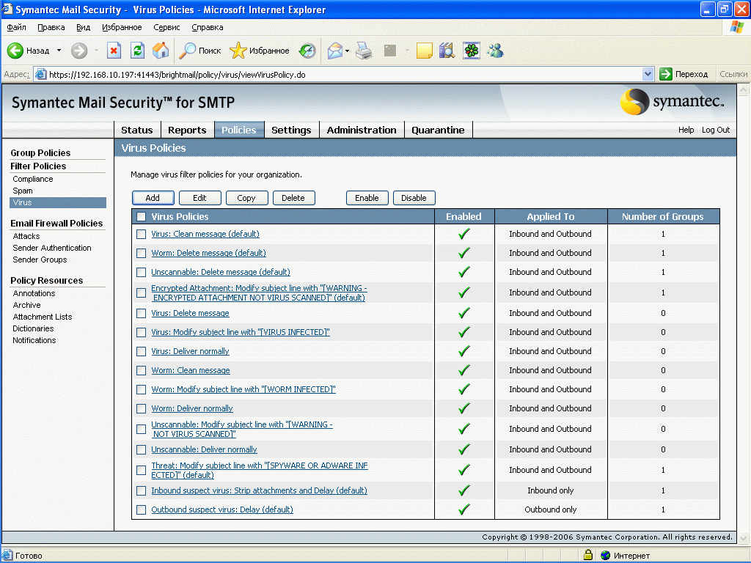This screenshot has width=751, height=563.
Task: Open the History journal icon
Action: 307,51
